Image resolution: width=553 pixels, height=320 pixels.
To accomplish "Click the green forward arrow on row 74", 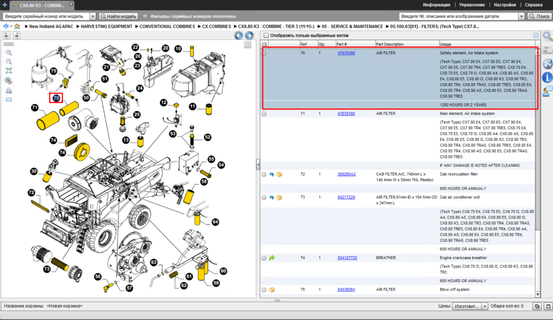I will (x=272, y=258).
